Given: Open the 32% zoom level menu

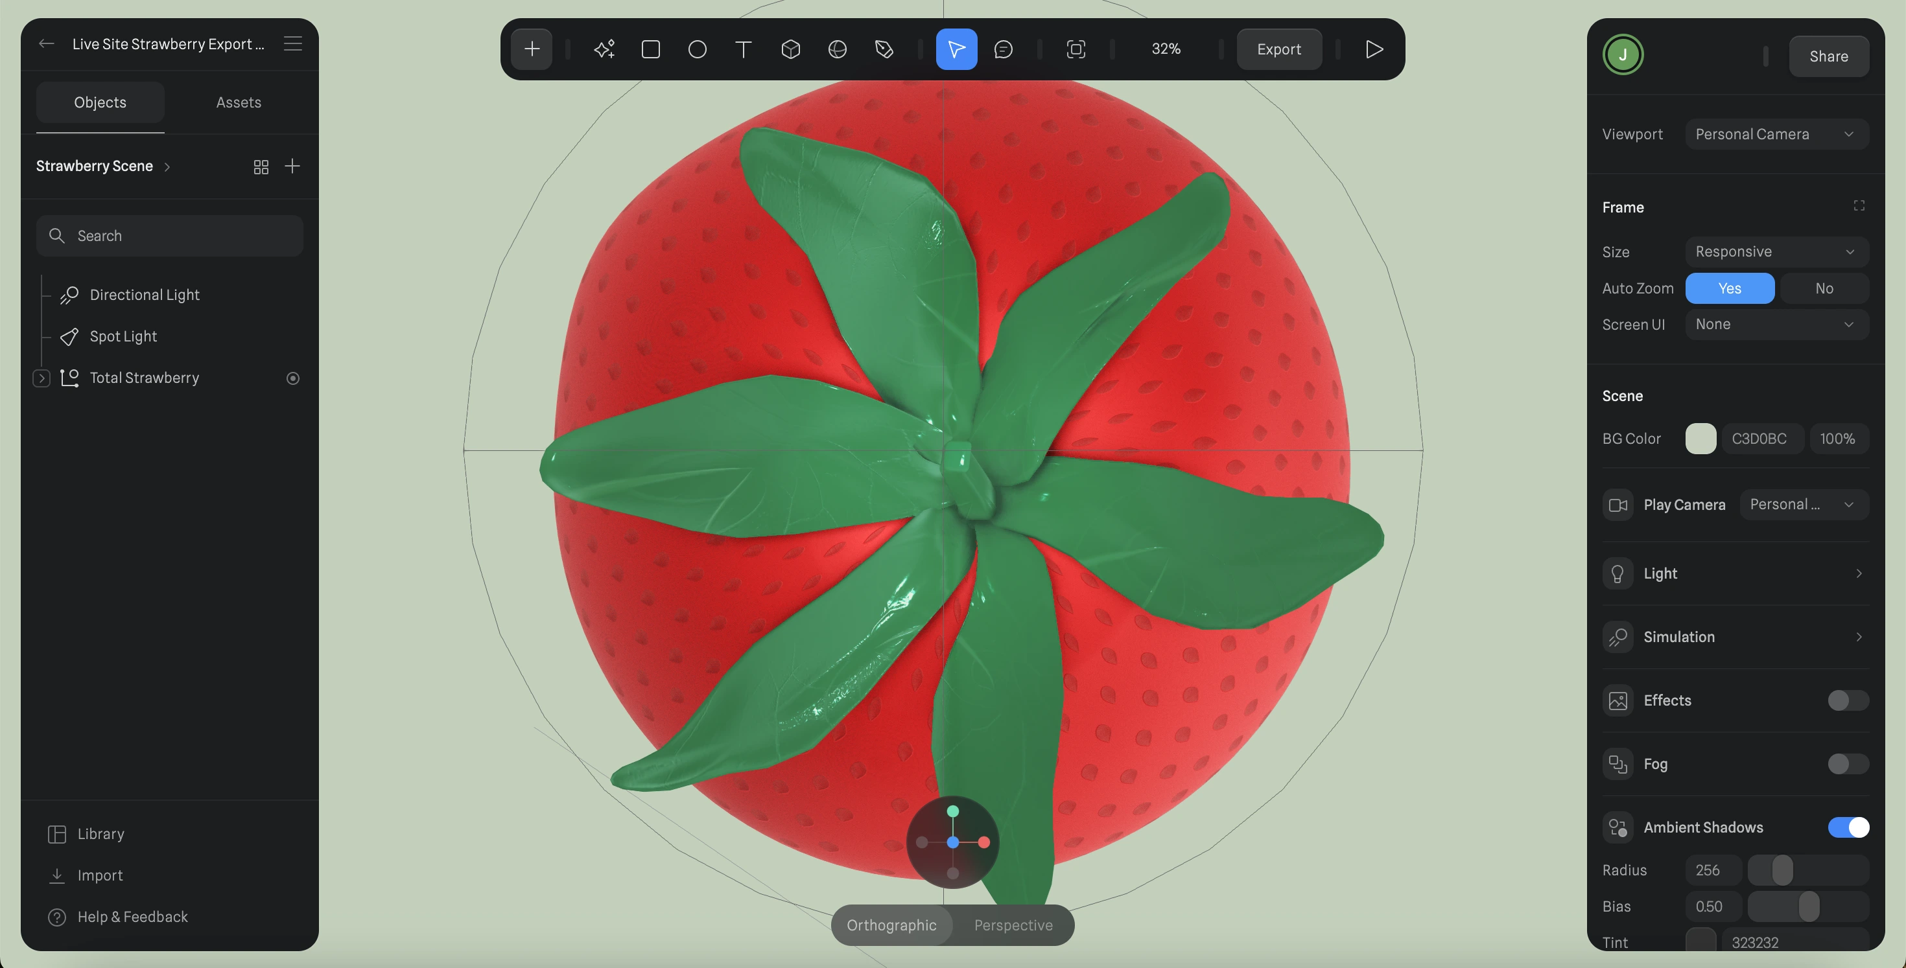Looking at the screenshot, I should (1166, 49).
